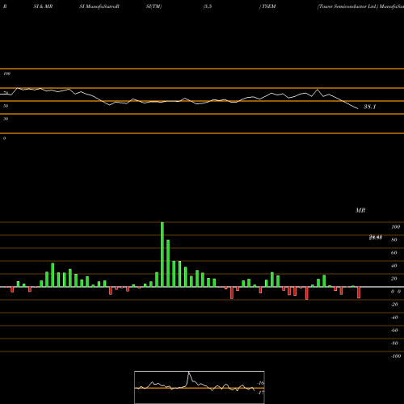Click the -16 label in the mini chart
The width and height of the screenshot is (404, 404).
coord(260,383)
